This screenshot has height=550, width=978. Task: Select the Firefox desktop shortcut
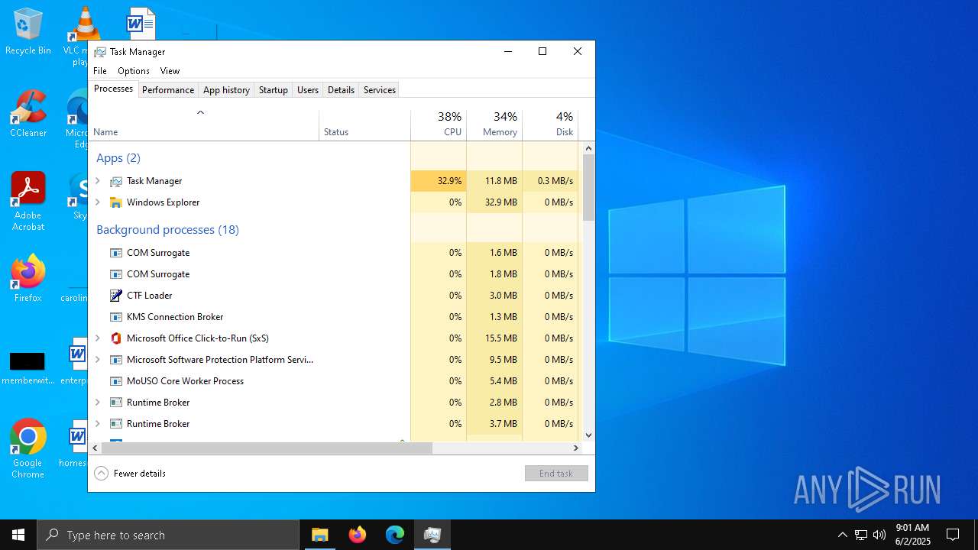pyautogui.click(x=28, y=279)
